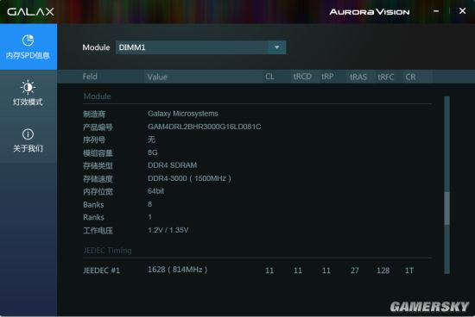The height and width of the screenshot is (317, 475).
Task: Open the 内存SPD信息 memory info tab
Action: 28,47
